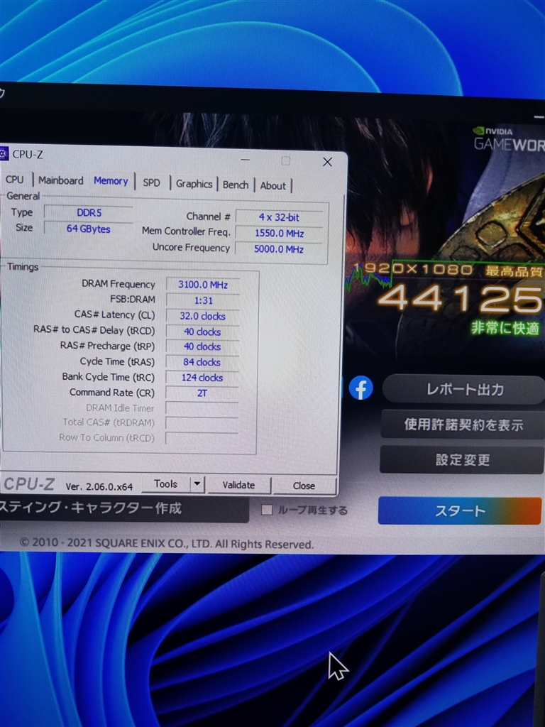The width and height of the screenshot is (545, 727).
Task: Click the Tools button in CPU-Z
Action: [x=165, y=484]
